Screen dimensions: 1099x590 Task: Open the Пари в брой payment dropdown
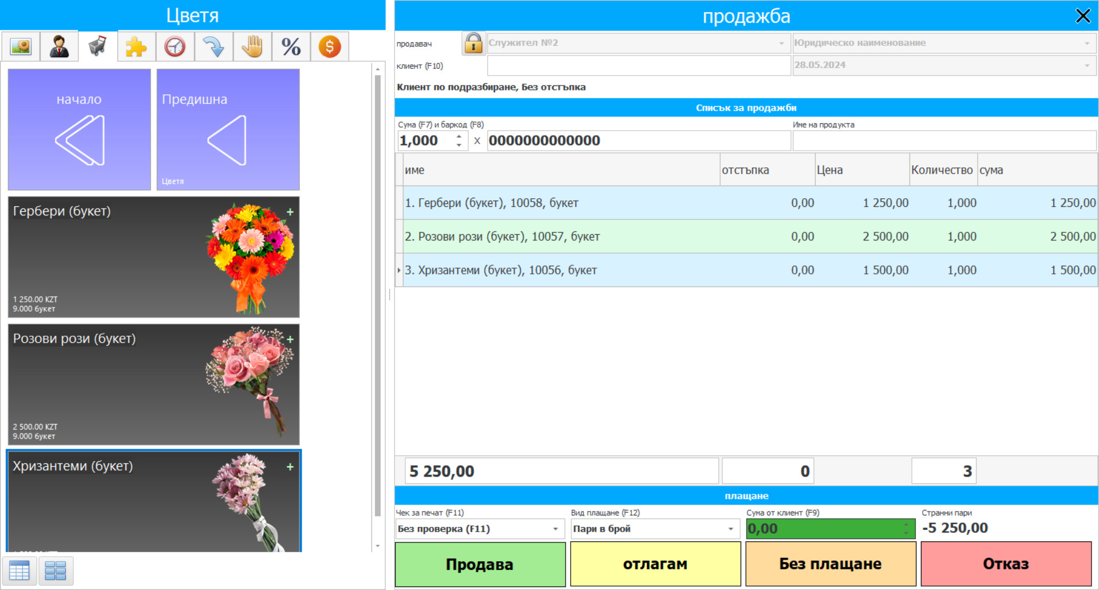point(655,529)
